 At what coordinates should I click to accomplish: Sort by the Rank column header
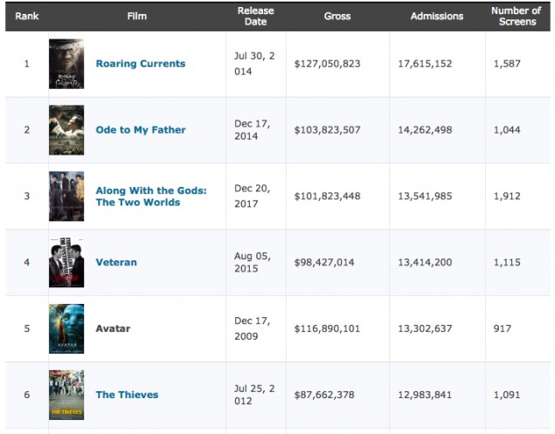coord(27,17)
